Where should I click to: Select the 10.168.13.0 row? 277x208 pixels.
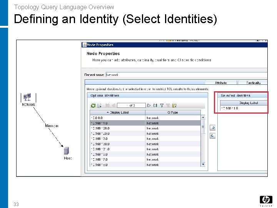145,139
